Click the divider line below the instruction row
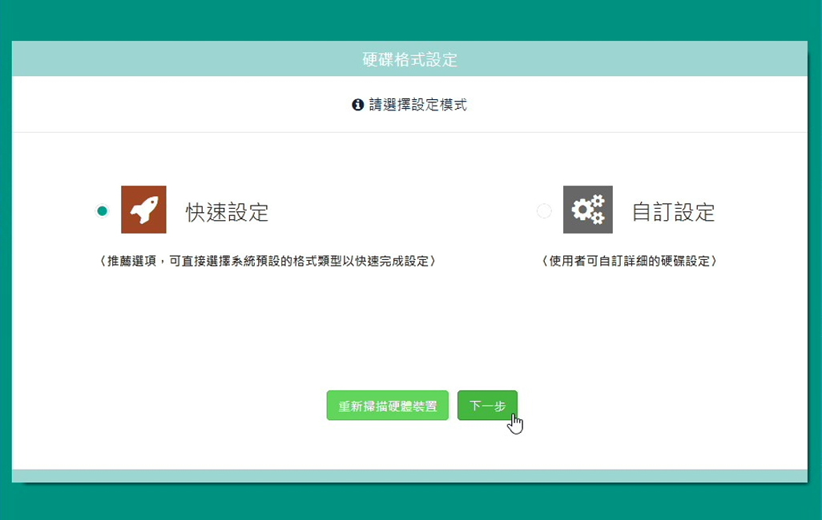 (x=409, y=132)
